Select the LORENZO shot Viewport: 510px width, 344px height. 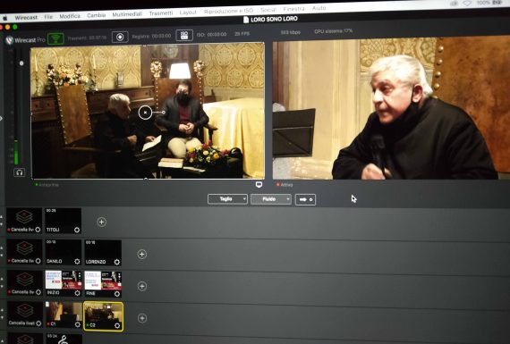(103, 253)
